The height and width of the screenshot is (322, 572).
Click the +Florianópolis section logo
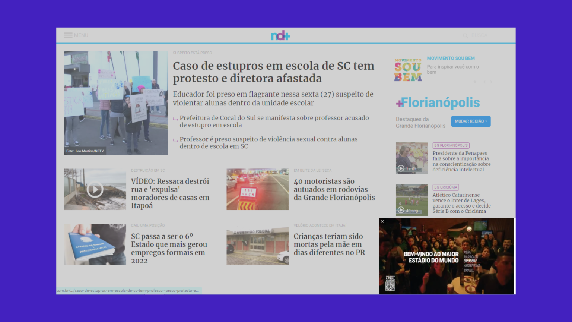438,102
